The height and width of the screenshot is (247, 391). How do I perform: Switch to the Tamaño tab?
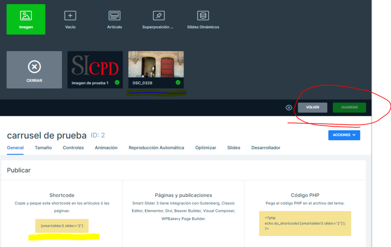(43, 148)
